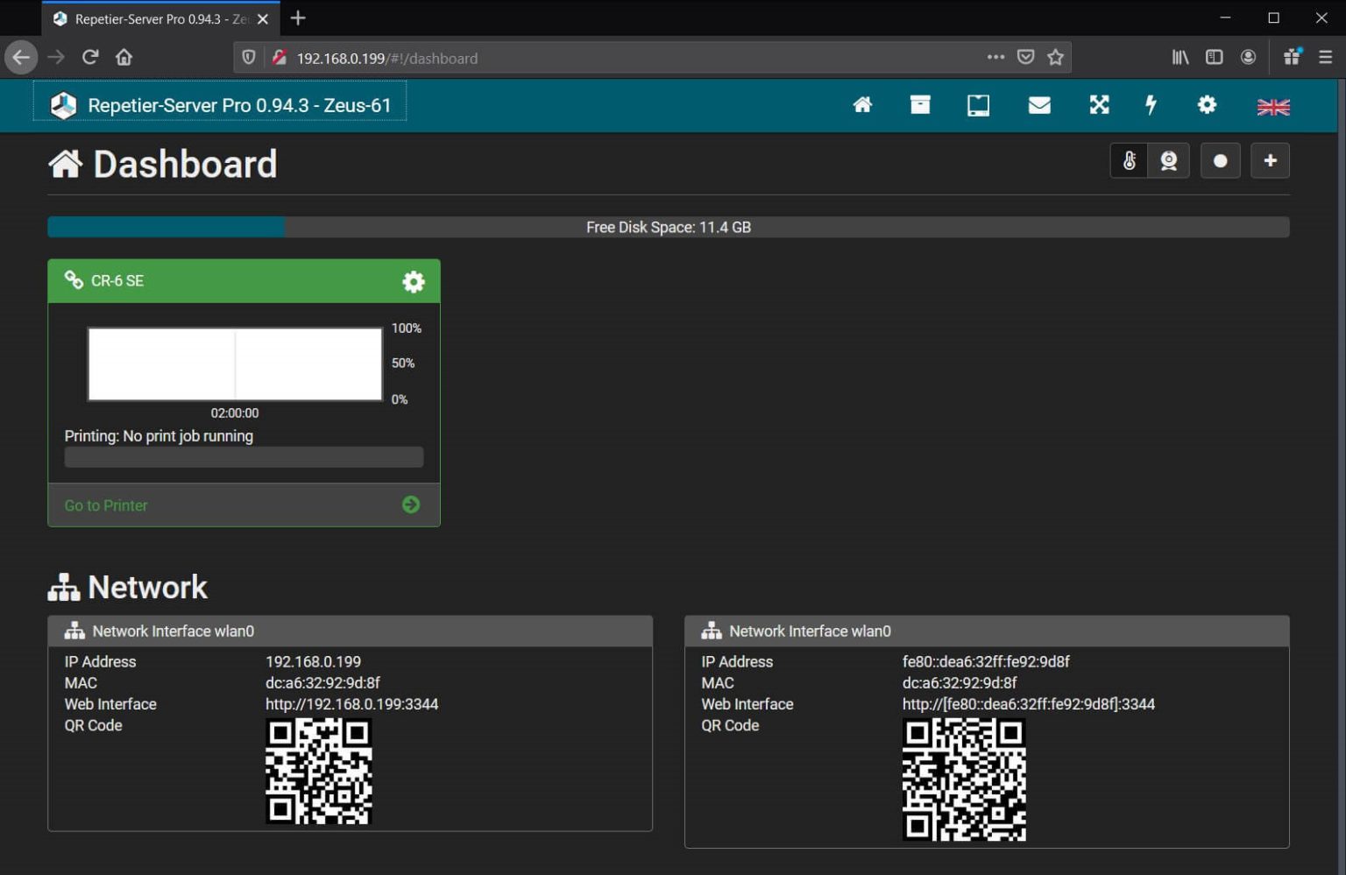Toggle the thermometer temperature display
Screen dimensions: 1346x875
point(1130,160)
